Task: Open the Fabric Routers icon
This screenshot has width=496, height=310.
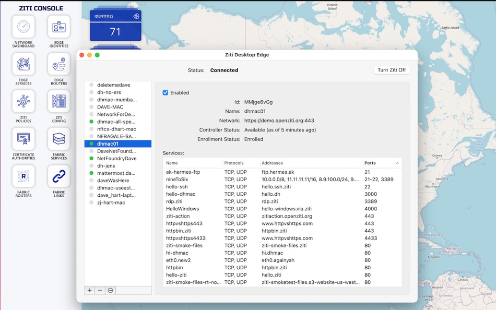Action: click(23, 176)
